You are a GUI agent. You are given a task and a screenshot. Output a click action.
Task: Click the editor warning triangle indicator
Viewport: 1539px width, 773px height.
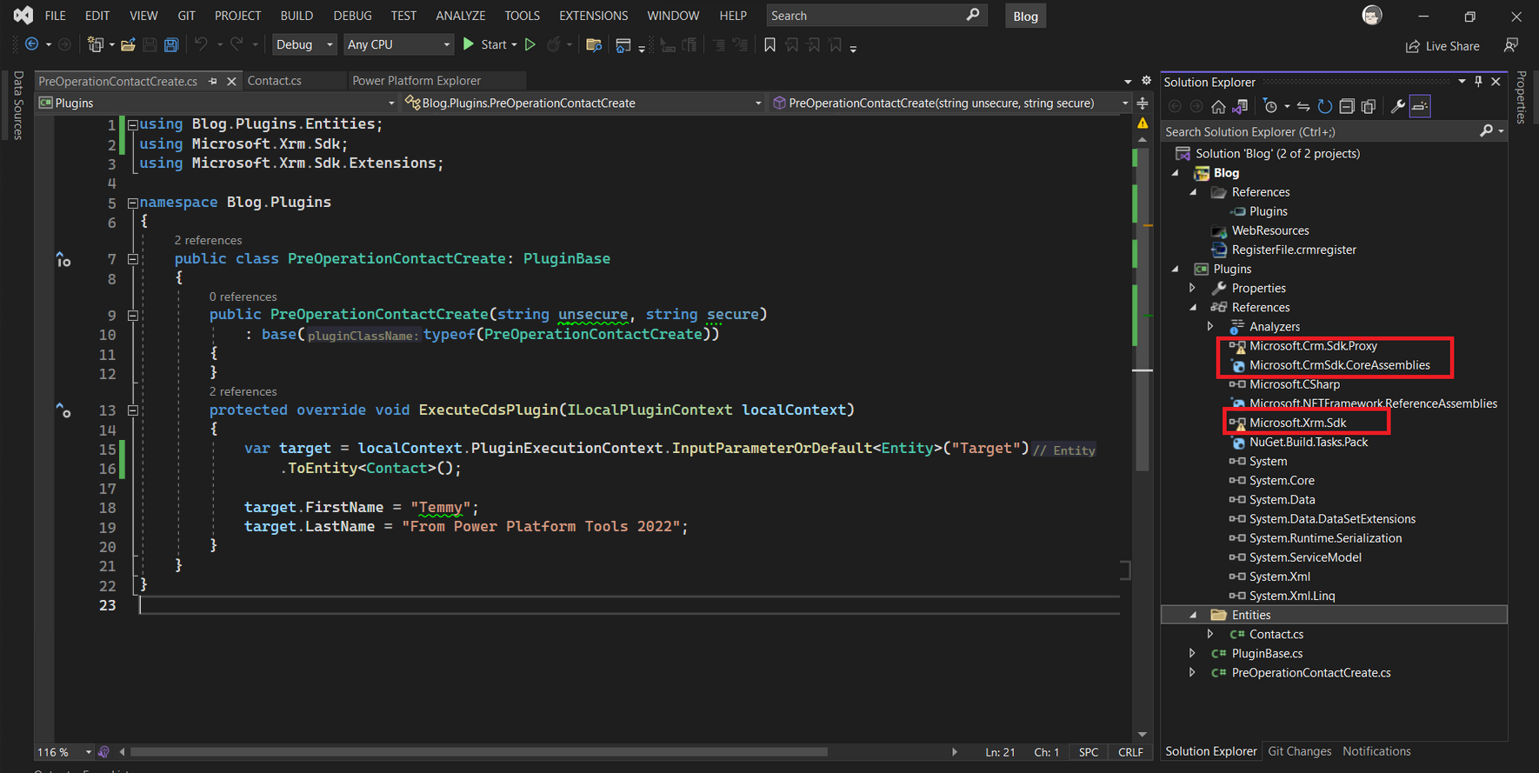pos(1143,123)
